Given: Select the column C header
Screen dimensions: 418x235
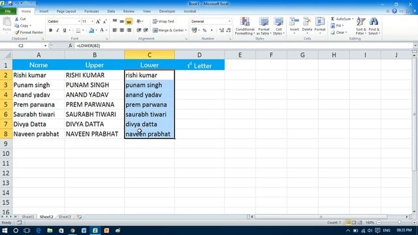Looking at the screenshot, I should 150,55.
